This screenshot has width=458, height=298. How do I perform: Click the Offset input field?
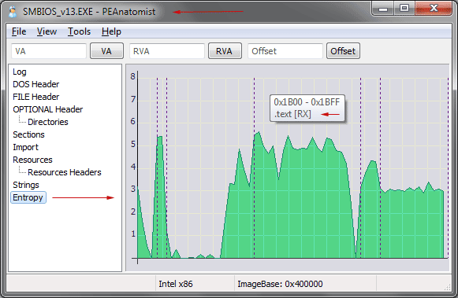pos(285,51)
